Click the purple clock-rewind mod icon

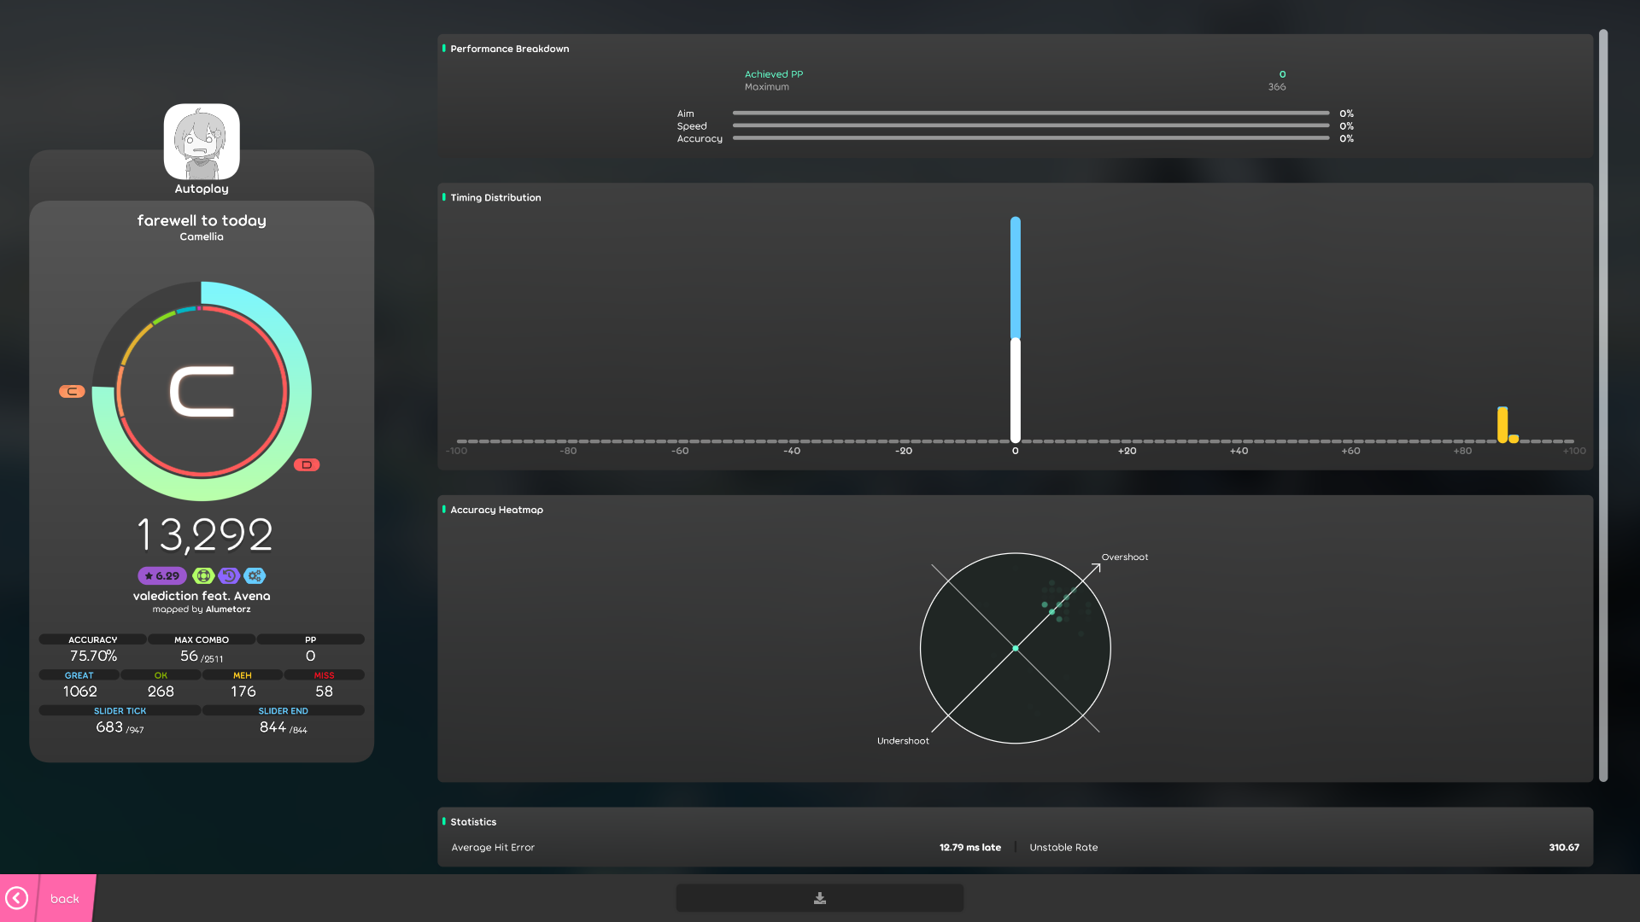229,576
